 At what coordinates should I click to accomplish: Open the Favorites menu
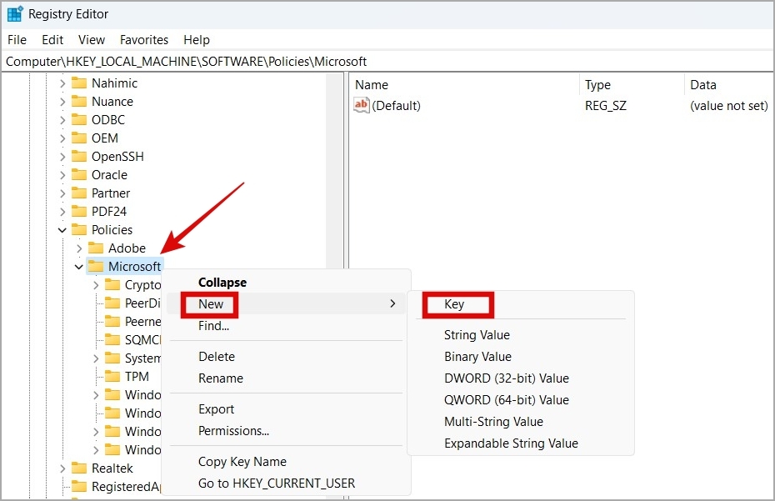pyautogui.click(x=144, y=39)
